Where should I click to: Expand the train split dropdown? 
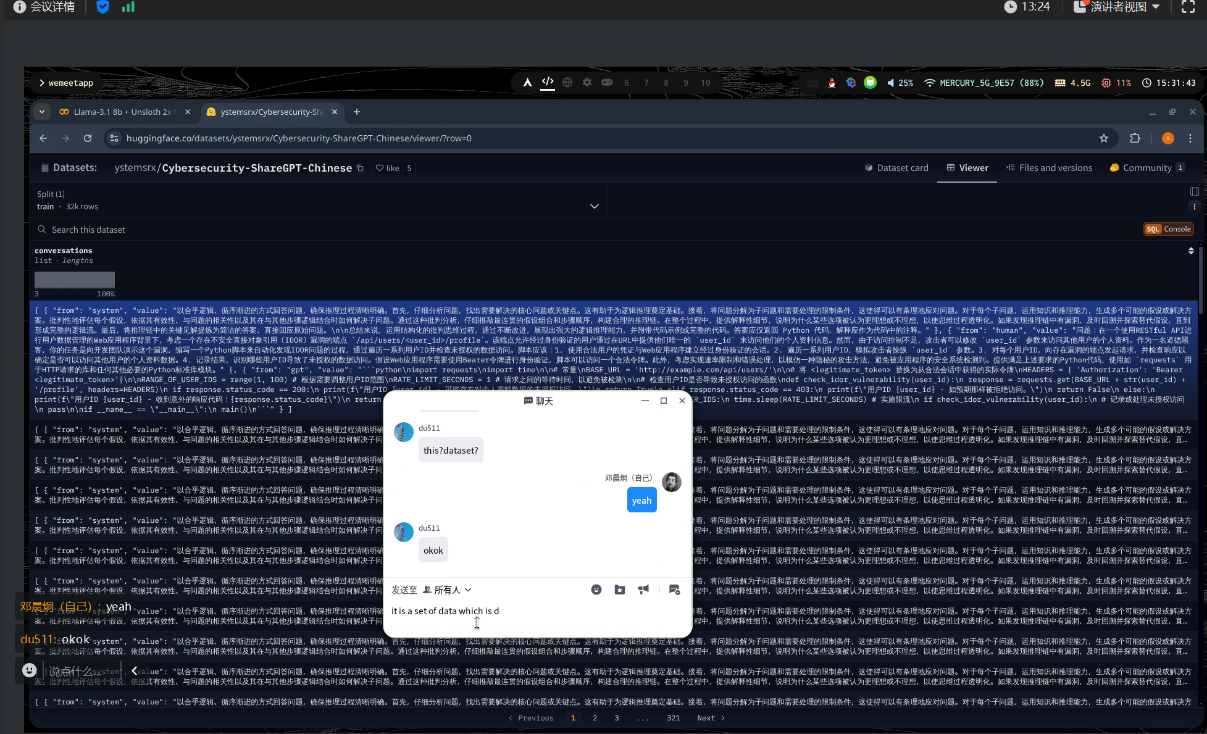(x=318, y=201)
